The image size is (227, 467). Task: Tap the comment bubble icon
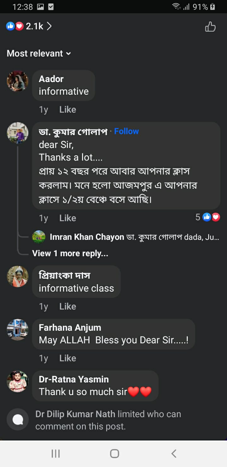pyautogui.click(x=18, y=419)
